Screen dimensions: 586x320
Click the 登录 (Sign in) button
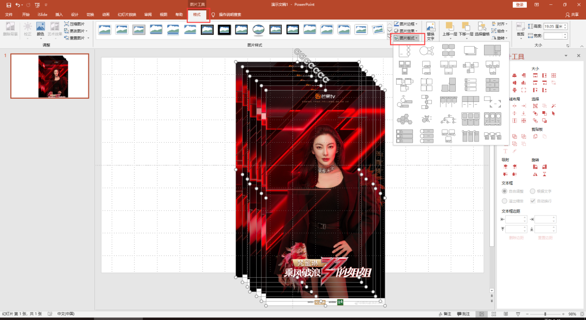(519, 5)
